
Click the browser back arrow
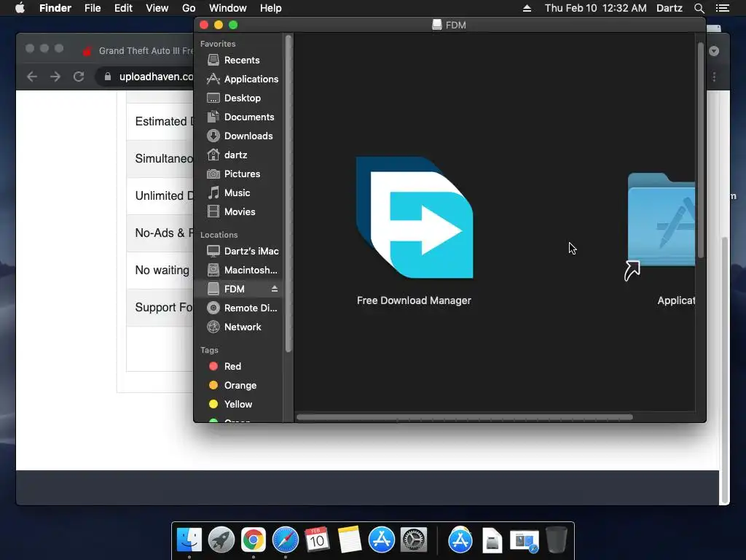pos(32,77)
